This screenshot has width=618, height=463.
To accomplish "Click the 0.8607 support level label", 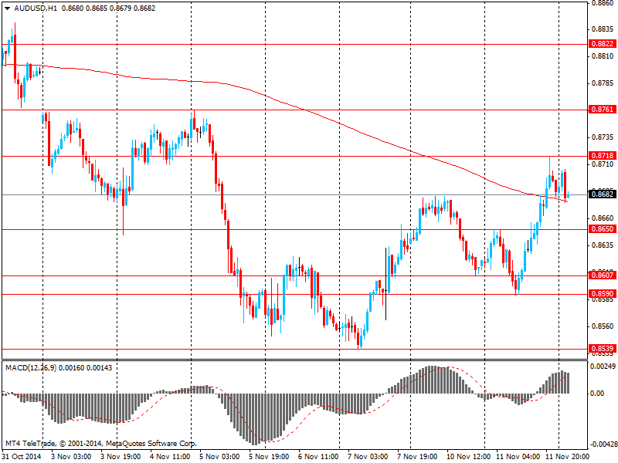I will click(602, 275).
